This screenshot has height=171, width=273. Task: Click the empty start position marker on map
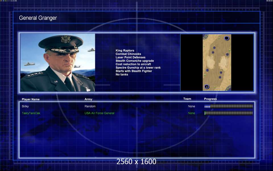click(x=227, y=38)
